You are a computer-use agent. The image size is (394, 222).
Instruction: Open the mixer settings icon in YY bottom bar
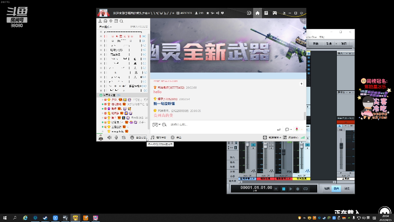(x=124, y=138)
